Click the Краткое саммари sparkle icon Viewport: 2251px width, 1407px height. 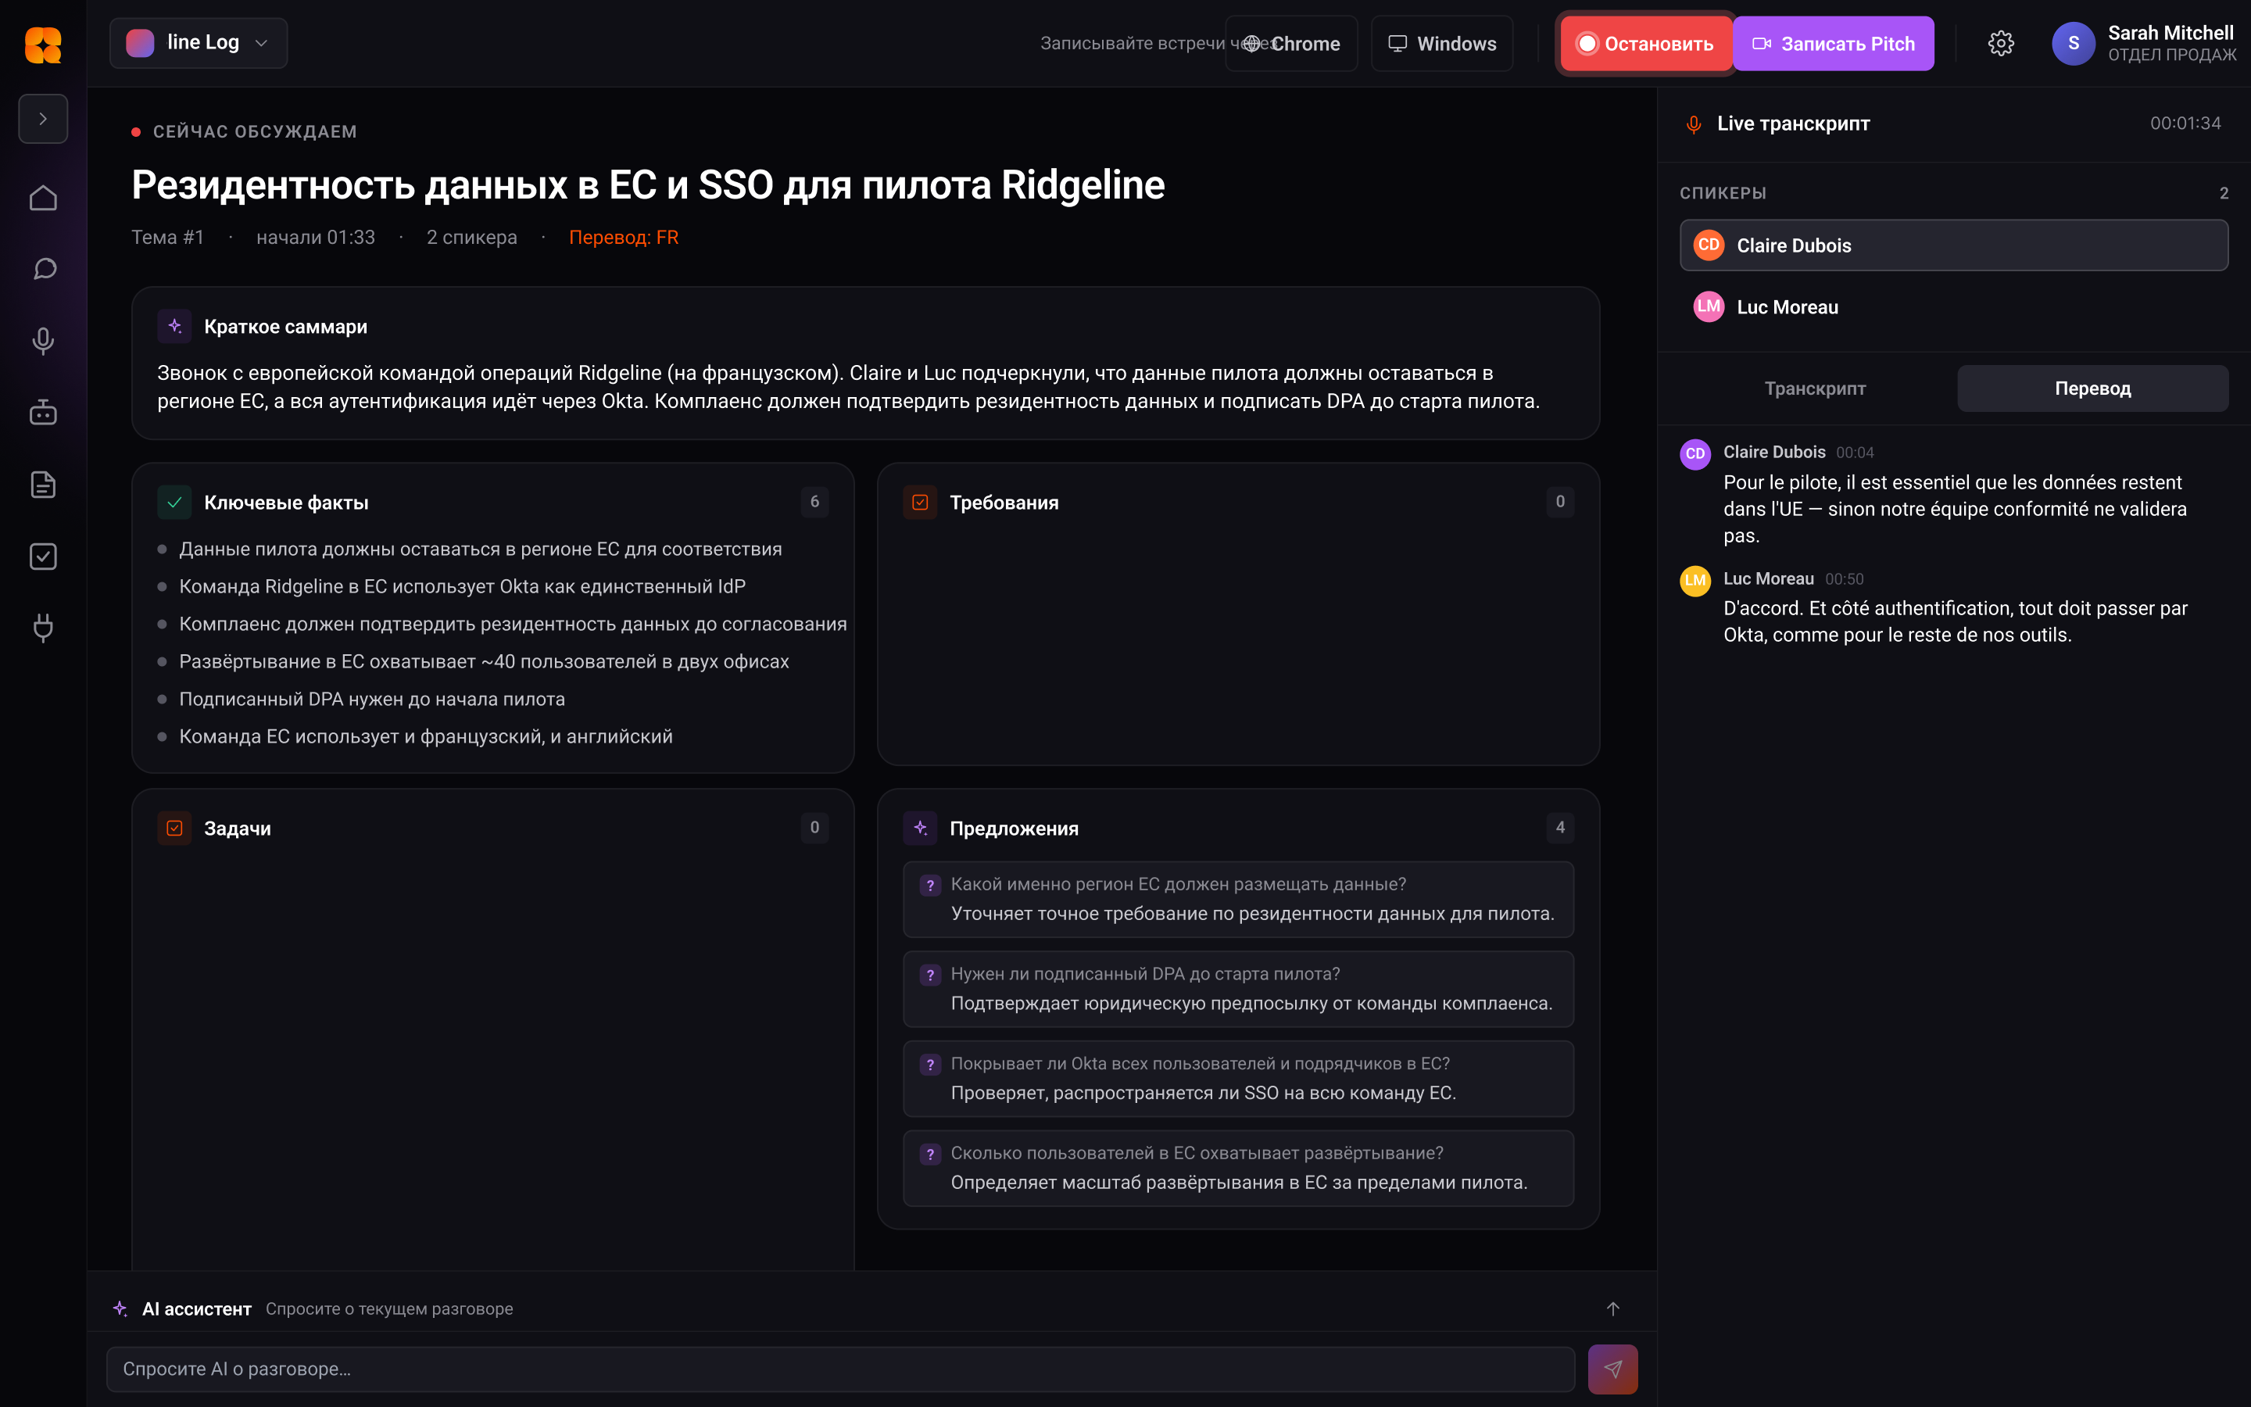coord(175,327)
